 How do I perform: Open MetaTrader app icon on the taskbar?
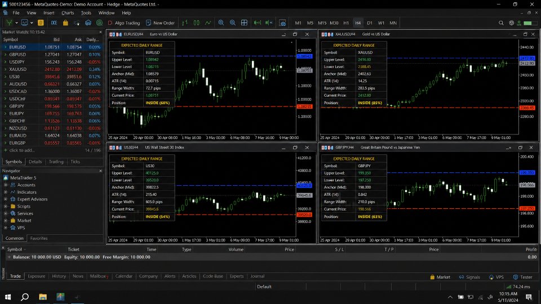[60, 297]
